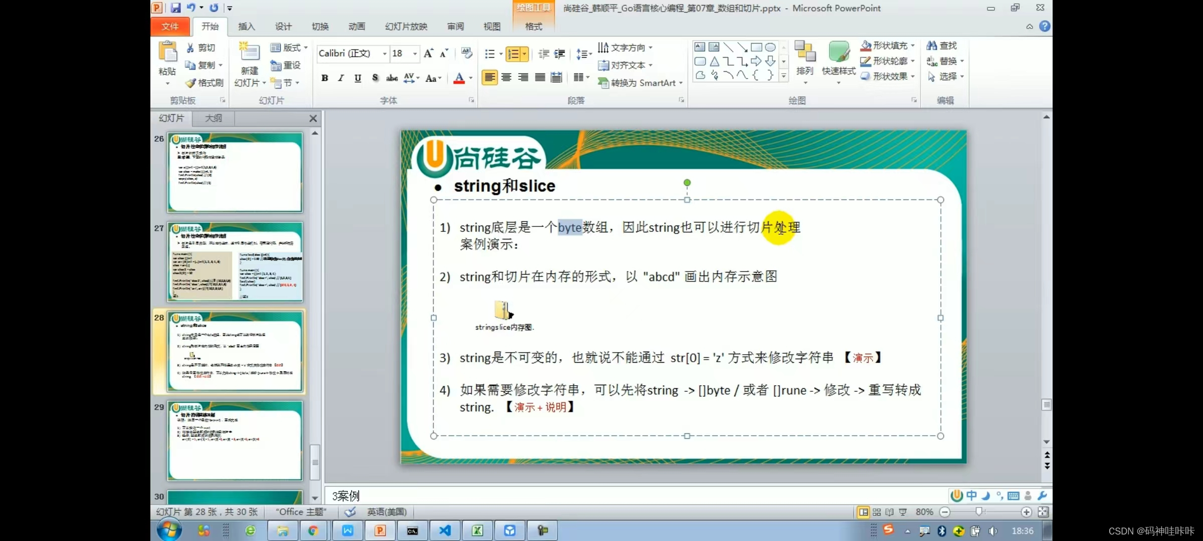Screen dimensions: 1203x541
Task: Open the Calibri font name dropdown
Action: pos(385,54)
